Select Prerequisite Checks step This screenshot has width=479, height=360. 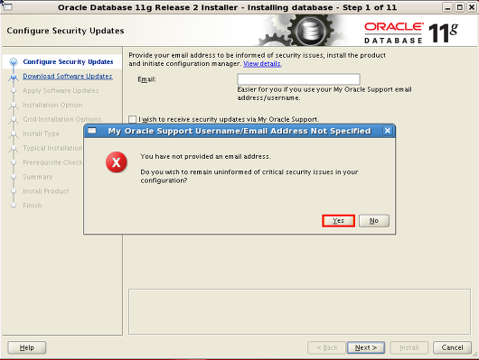[52, 162]
